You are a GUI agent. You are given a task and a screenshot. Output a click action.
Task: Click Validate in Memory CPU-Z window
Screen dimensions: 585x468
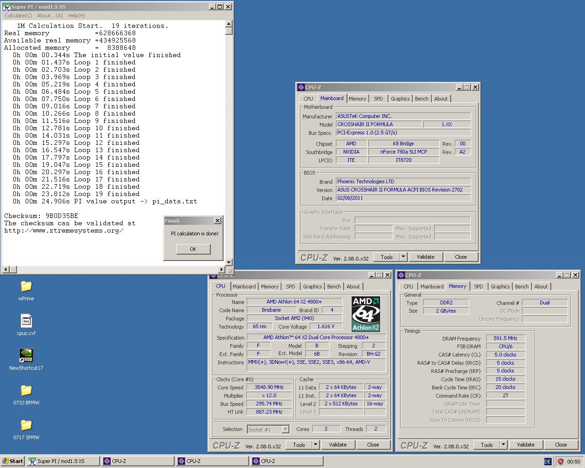pos(526,445)
